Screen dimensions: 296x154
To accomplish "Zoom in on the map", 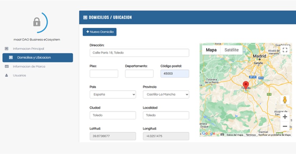I will click(x=285, y=117).
